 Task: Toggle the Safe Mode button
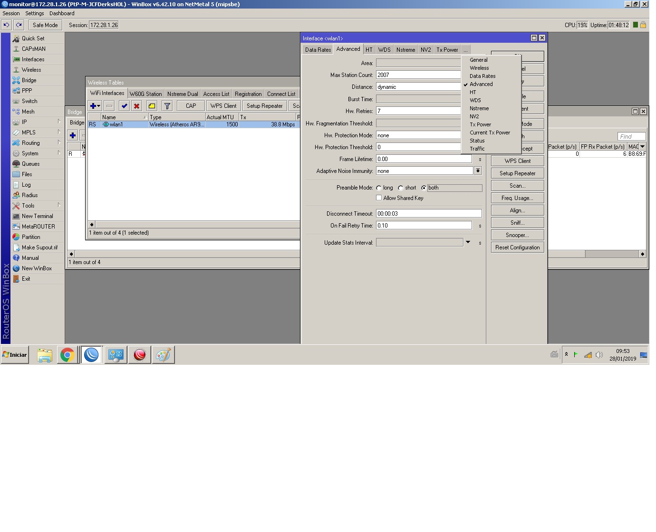[x=45, y=25]
